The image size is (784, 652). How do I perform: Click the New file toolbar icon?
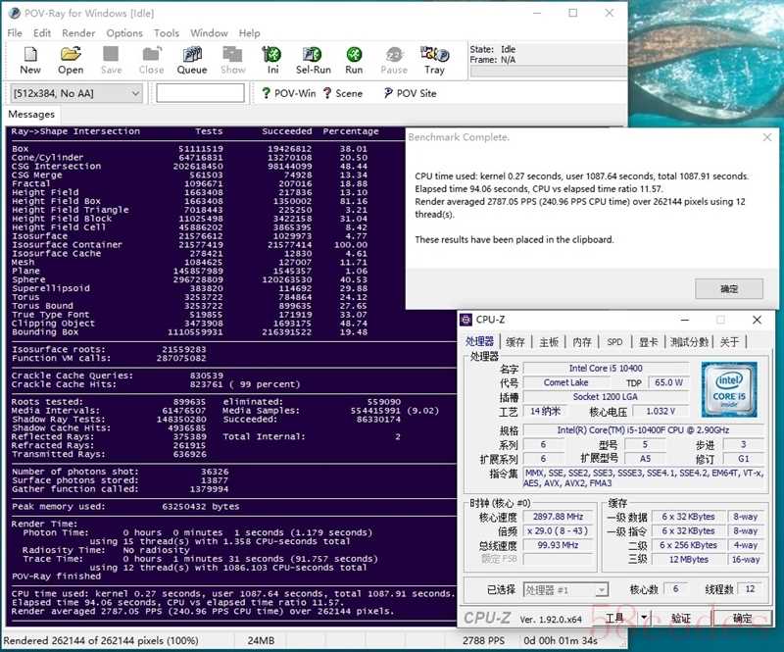(x=30, y=60)
